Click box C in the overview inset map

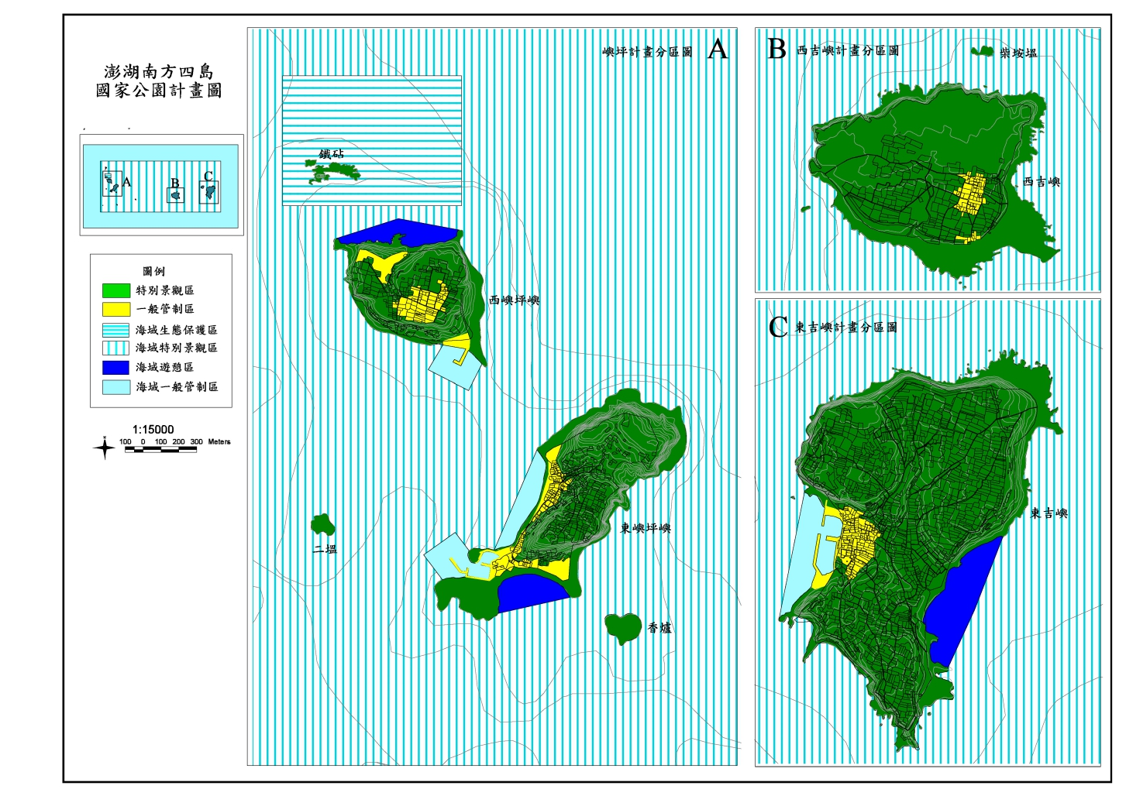(209, 192)
